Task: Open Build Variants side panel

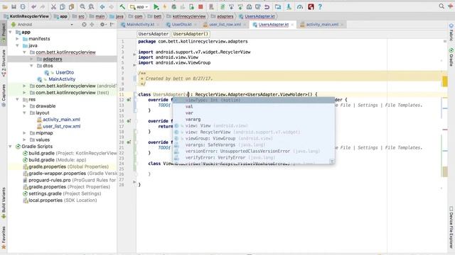Action: coord(4,203)
